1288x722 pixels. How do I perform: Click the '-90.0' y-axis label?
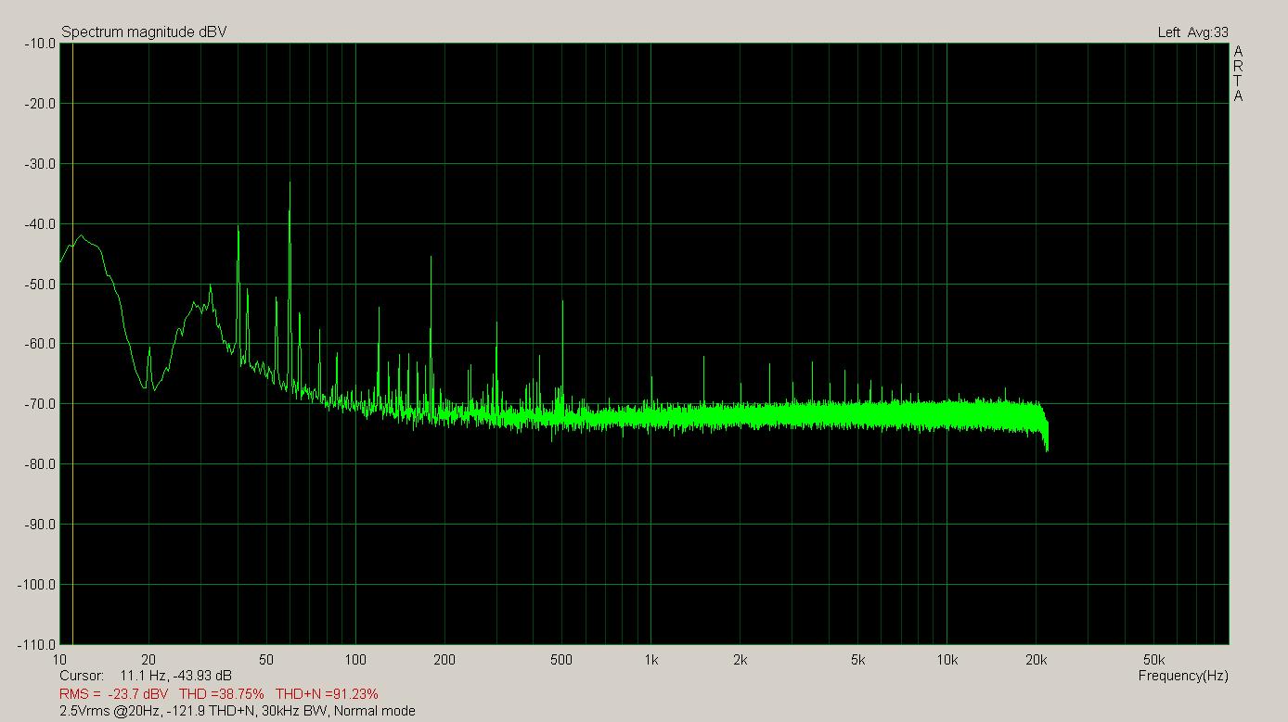tap(39, 524)
